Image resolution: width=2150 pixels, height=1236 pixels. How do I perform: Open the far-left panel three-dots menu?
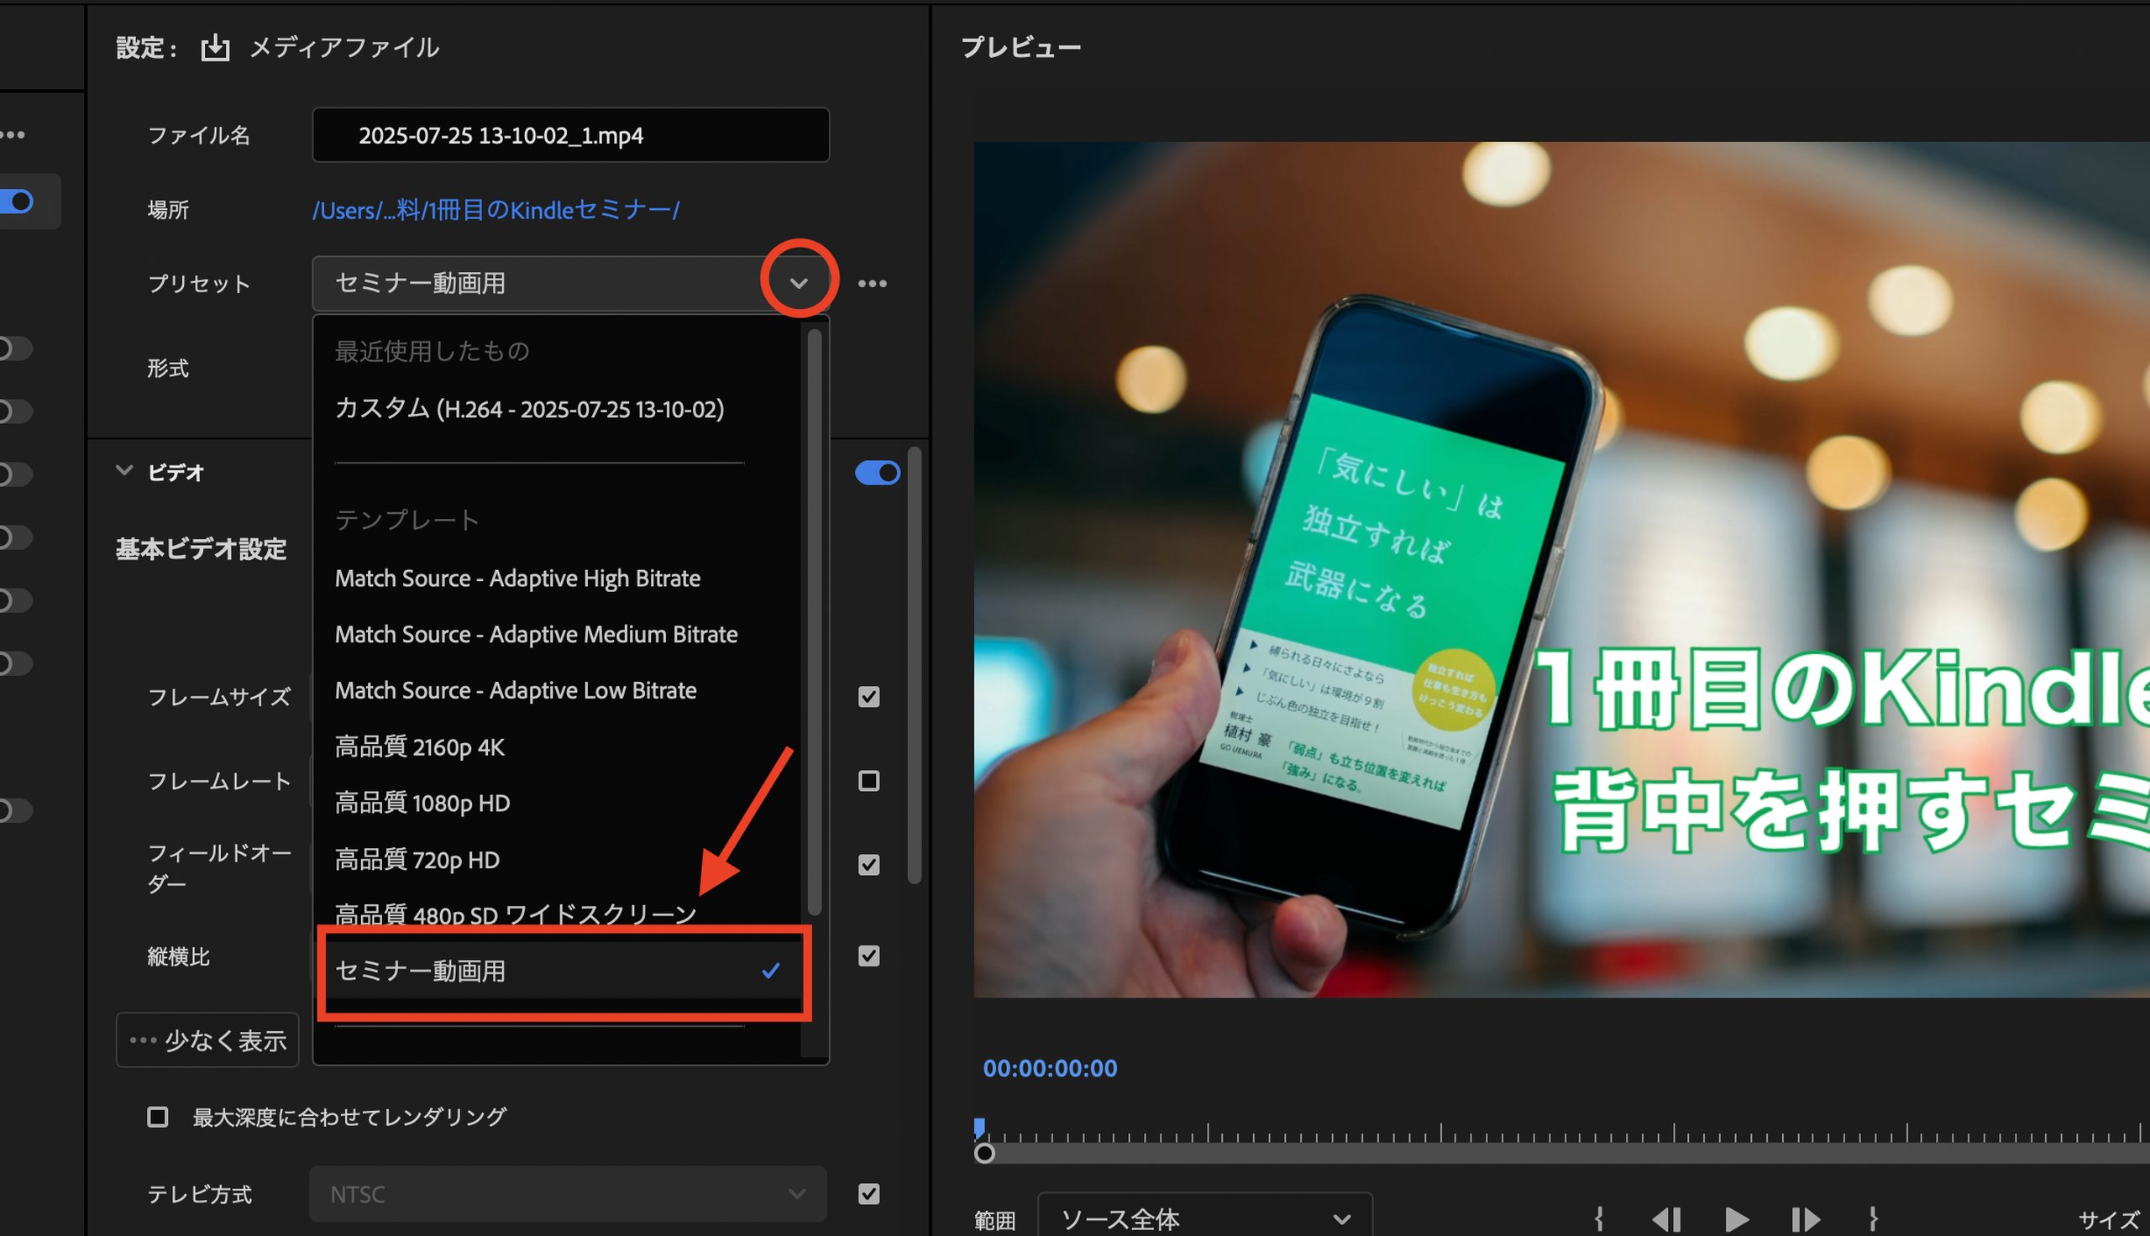pos(12,135)
